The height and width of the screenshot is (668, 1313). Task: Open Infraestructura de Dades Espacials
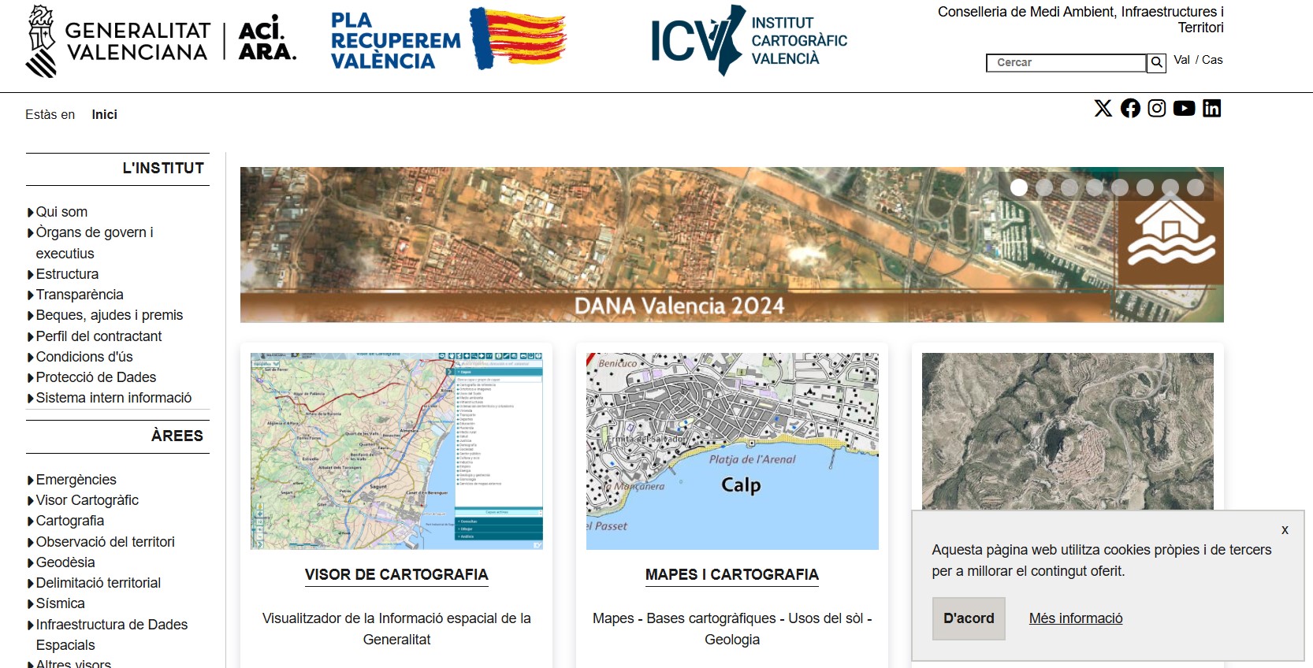[112, 635]
